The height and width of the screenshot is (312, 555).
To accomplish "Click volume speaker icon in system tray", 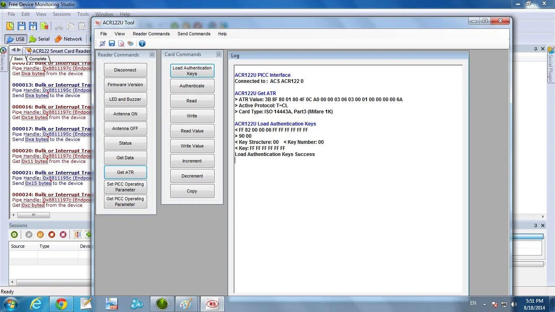I will pyautogui.click(x=514, y=304).
